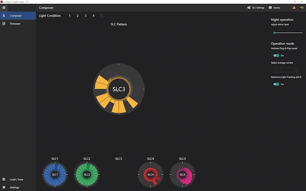Open Settings gear icon in sidebar
Image resolution: width=306 pixels, height=191 pixels.
tap(4, 187)
